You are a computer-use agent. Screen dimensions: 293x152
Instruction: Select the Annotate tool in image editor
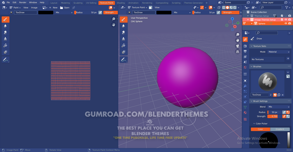[x=6, y=60]
